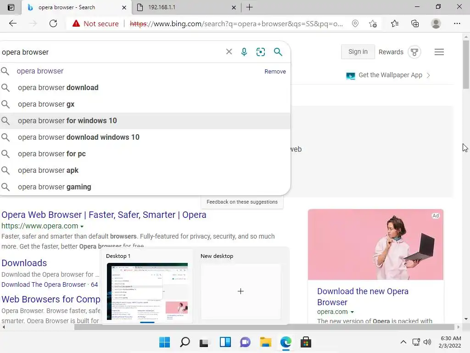Open the clock and date in taskbar
Viewport: 470px width, 353px height.
click(x=450, y=342)
